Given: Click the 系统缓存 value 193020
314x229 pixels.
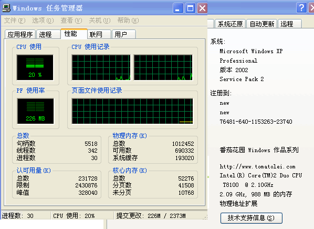Looking at the screenshot, I should coord(185,158).
